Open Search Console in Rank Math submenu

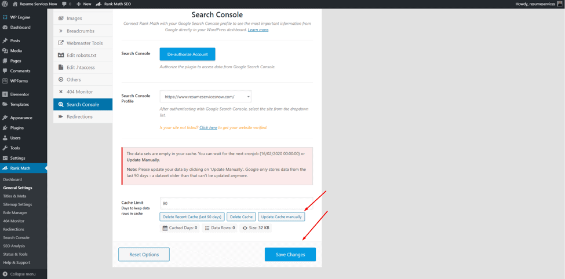(x=16, y=237)
